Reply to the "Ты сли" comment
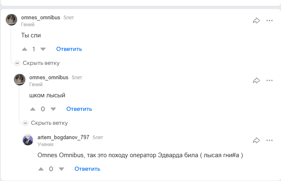This screenshot has height=181, width=281. coord(69,49)
